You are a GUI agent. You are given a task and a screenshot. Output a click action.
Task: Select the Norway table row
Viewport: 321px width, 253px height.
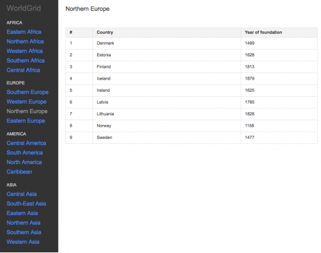(x=191, y=126)
